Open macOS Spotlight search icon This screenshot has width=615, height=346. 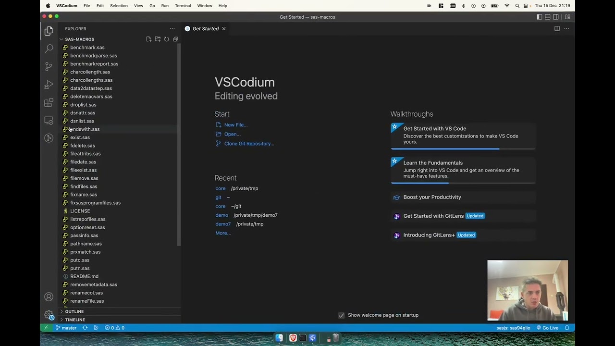(x=517, y=6)
